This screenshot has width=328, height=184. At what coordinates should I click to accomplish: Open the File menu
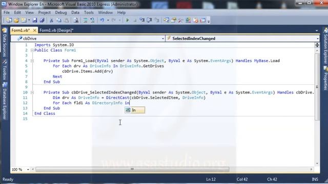7,12
